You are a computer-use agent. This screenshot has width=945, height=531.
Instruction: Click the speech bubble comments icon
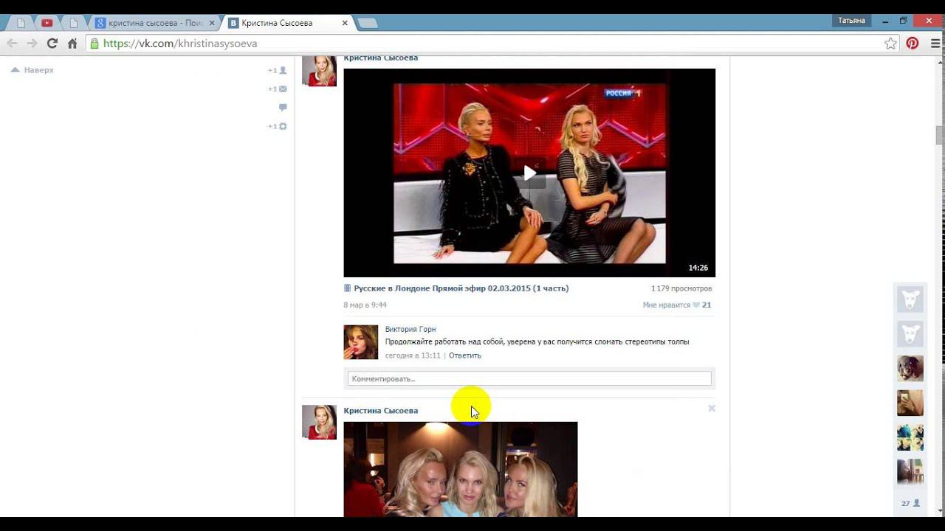(x=283, y=108)
